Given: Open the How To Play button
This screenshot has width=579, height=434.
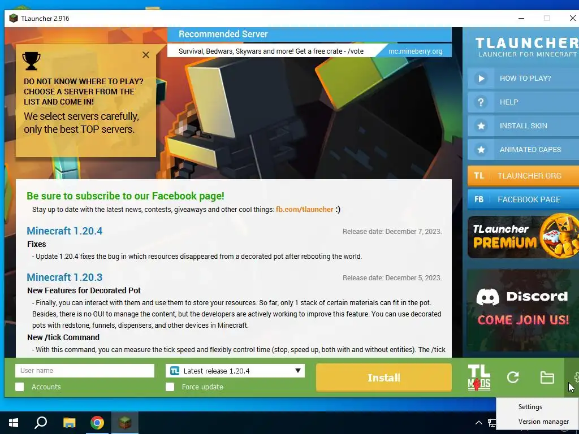Looking at the screenshot, I should [523, 78].
